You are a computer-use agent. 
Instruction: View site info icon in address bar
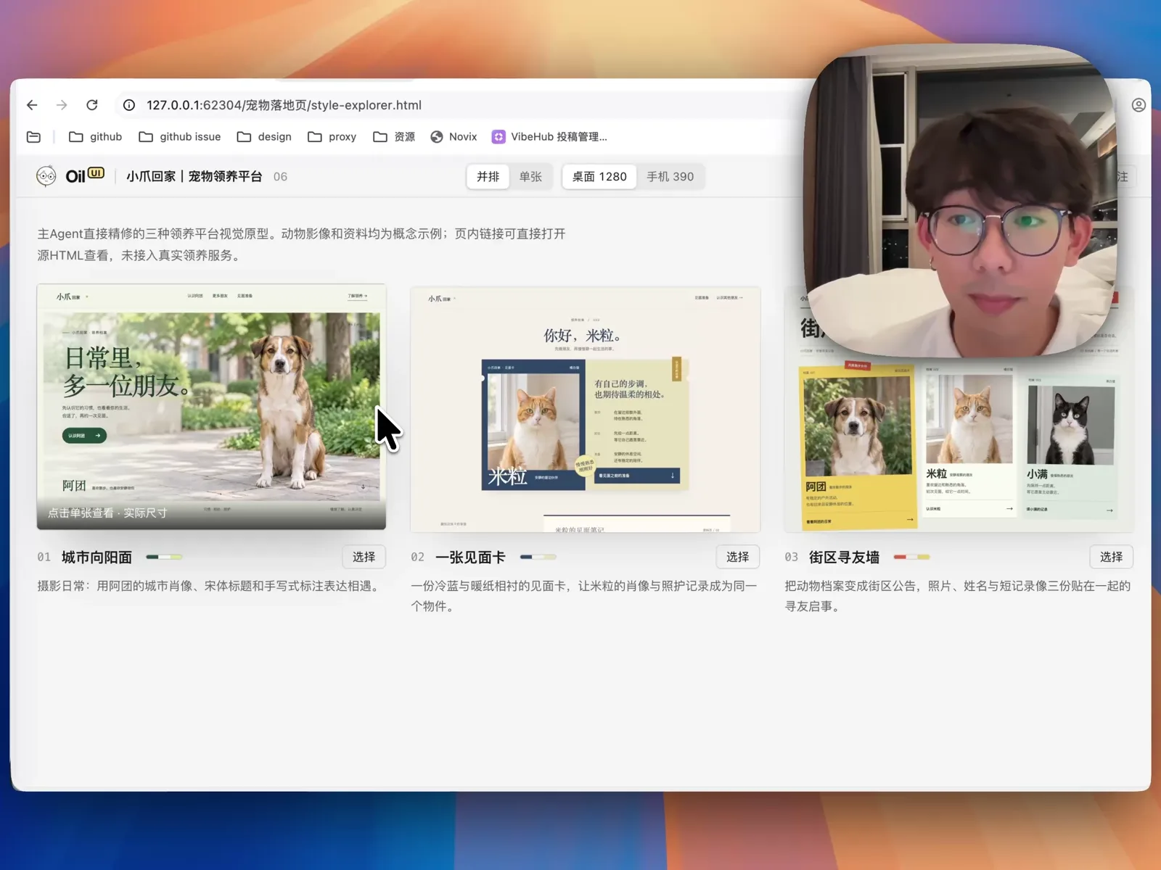[x=129, y=105]
